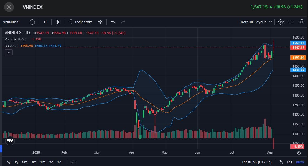The width and height of the screenshot is (308, 166).
Task: Take a chart snapshot with camera icon
Action: pos(301,22)
